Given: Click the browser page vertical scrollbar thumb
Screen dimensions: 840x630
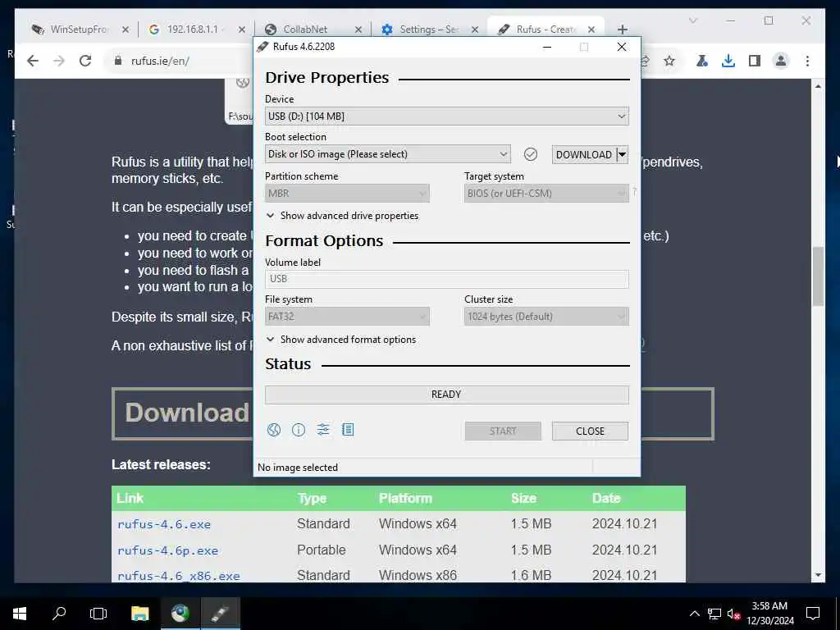Looking at the screenshot, I should click(x=818, y=276).
